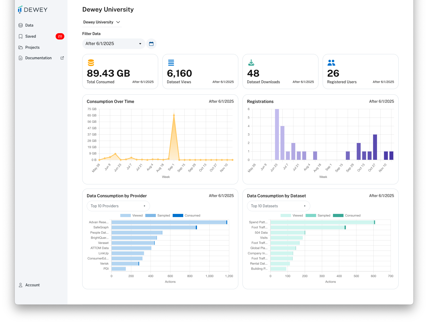
Task: Open the Data section icon
Action: 21,25
